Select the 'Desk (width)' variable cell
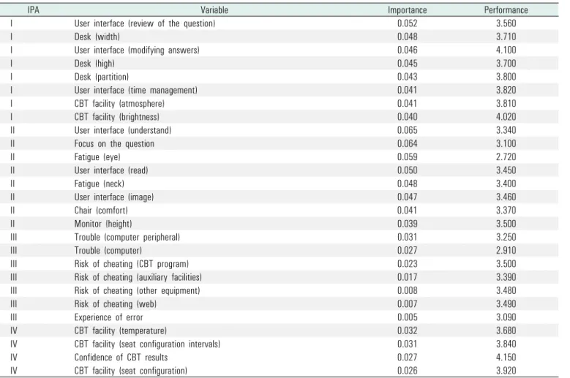The width and height of the screenshot is (570, 378). [97, 37]
